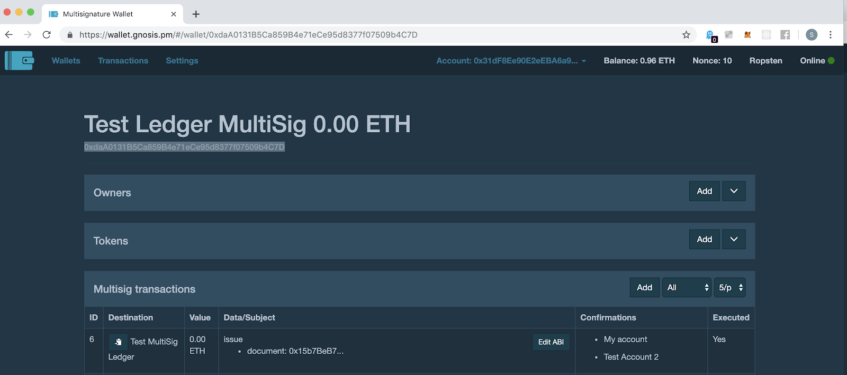
Task: Bookmark this page with the star icon
Action: [x=686, y=35]
